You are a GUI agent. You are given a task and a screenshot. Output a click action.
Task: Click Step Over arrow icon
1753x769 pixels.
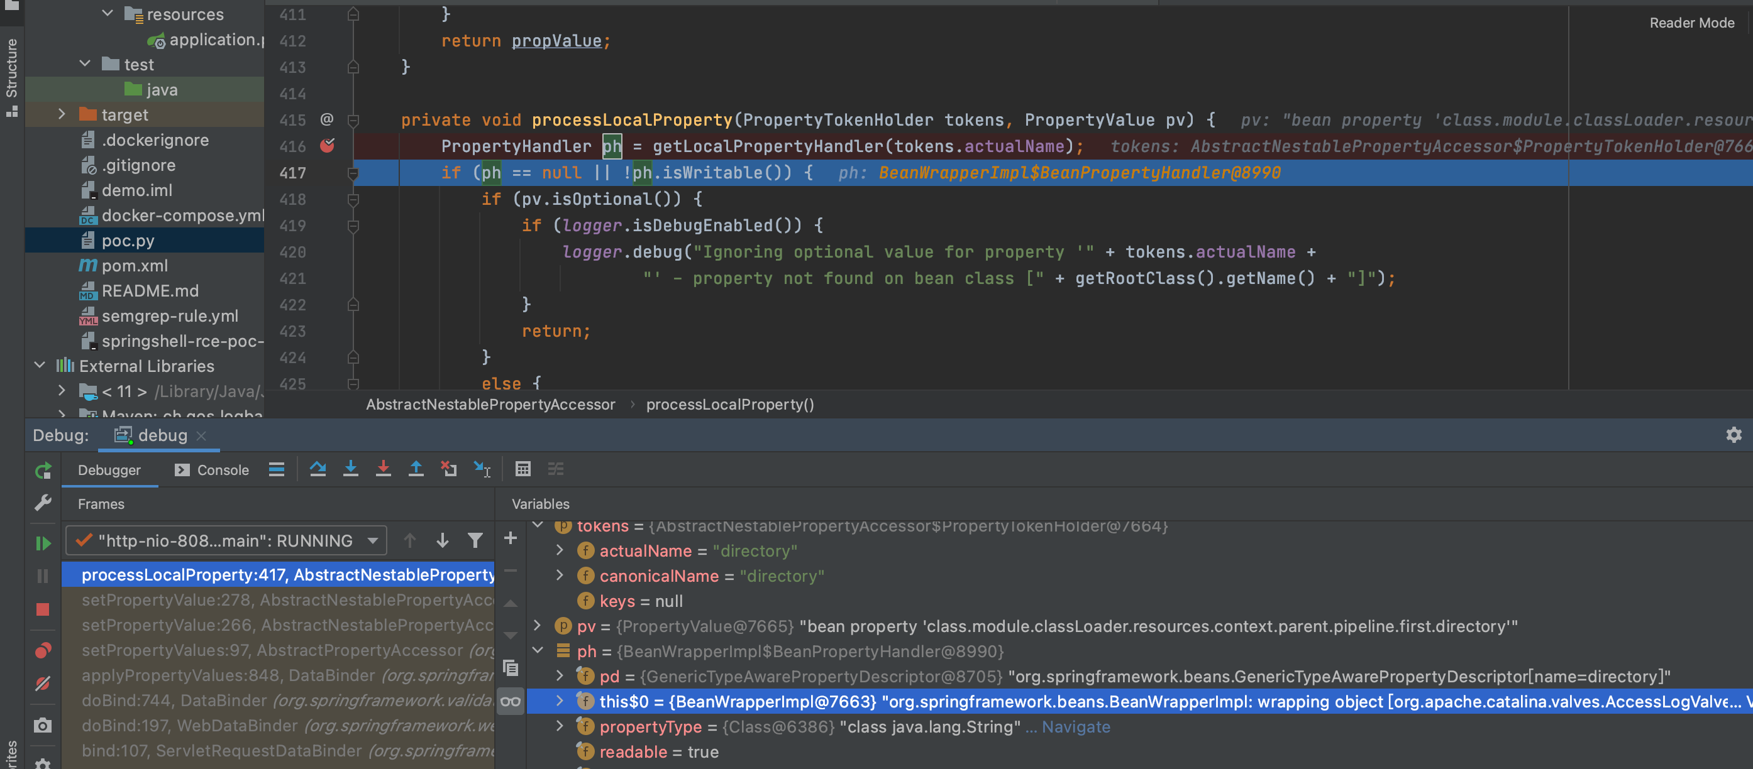click(x=318, y=469)
